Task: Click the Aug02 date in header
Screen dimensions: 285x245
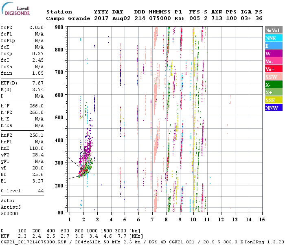Action: point(121,18)
